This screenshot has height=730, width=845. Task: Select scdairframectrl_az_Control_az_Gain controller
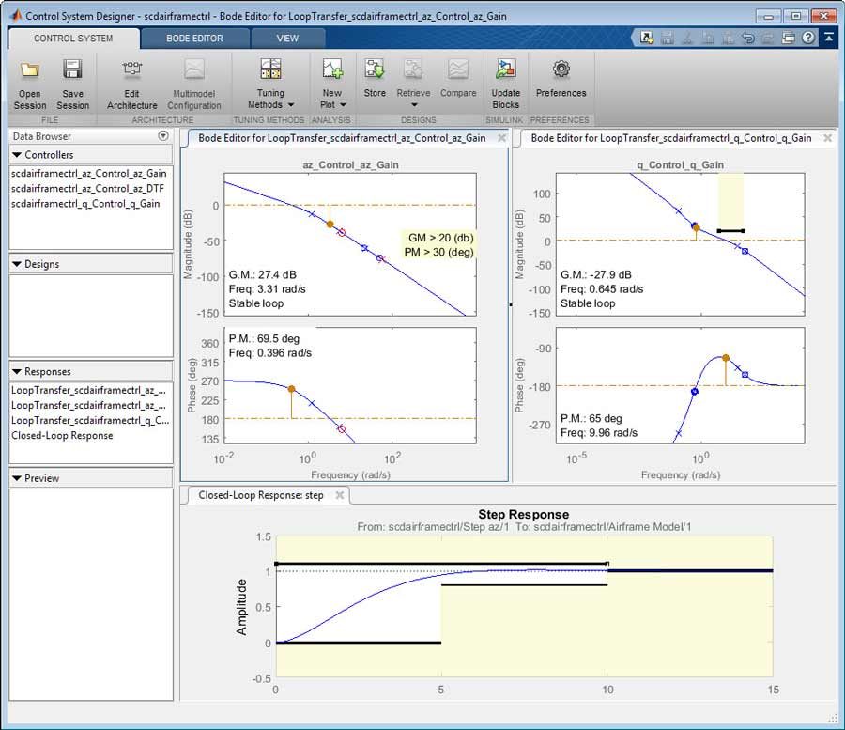(x=89, y=173)
